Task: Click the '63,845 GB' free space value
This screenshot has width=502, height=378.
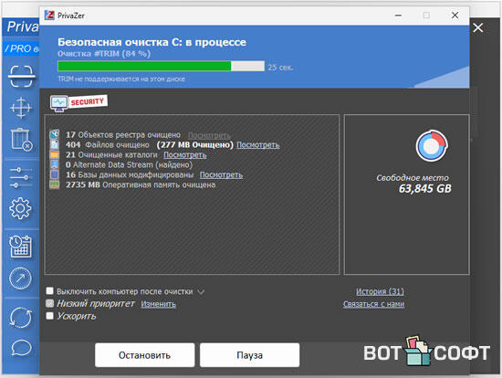Action: coord(424,189)
